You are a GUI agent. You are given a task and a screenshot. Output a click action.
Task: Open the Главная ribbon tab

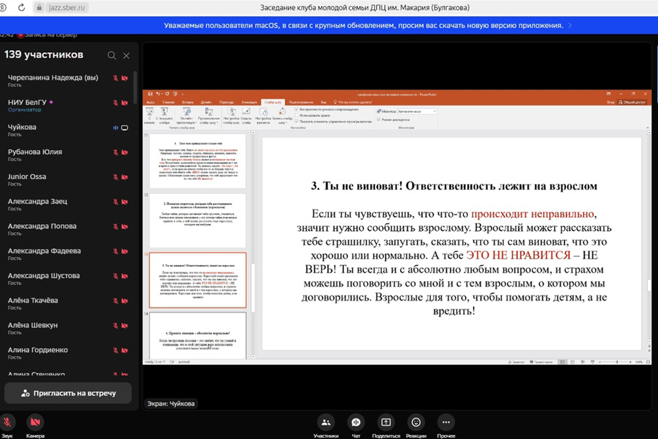[169, 103]
